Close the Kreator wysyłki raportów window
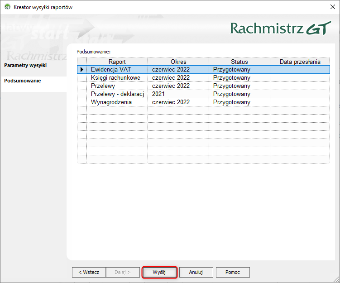This screenshot has width=340, height=283. (333, 7)
